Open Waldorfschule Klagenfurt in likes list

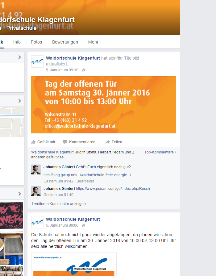click(x=52, y=152)
